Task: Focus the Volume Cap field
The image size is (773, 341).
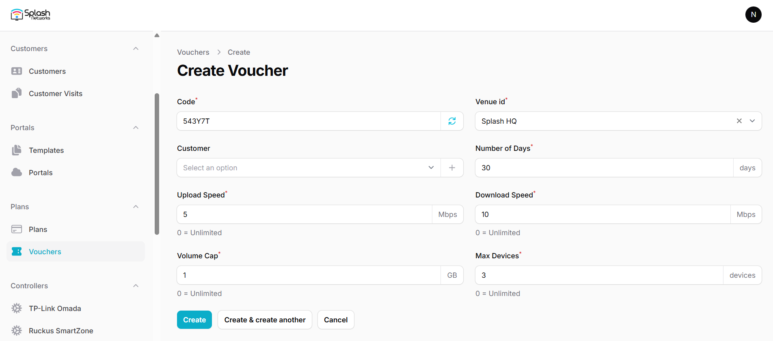Action: point(309,275)
